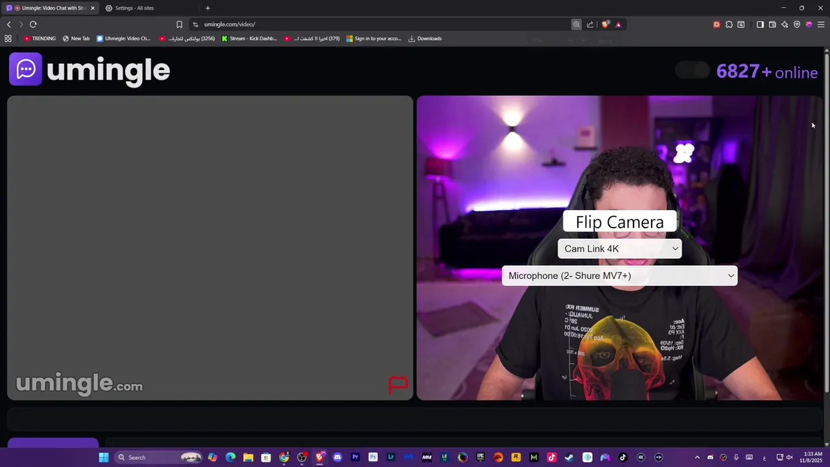Click the taskbar clock showing 1:33 AM
The height and width of the screenshot is (467, 830).
coord(812,457)
